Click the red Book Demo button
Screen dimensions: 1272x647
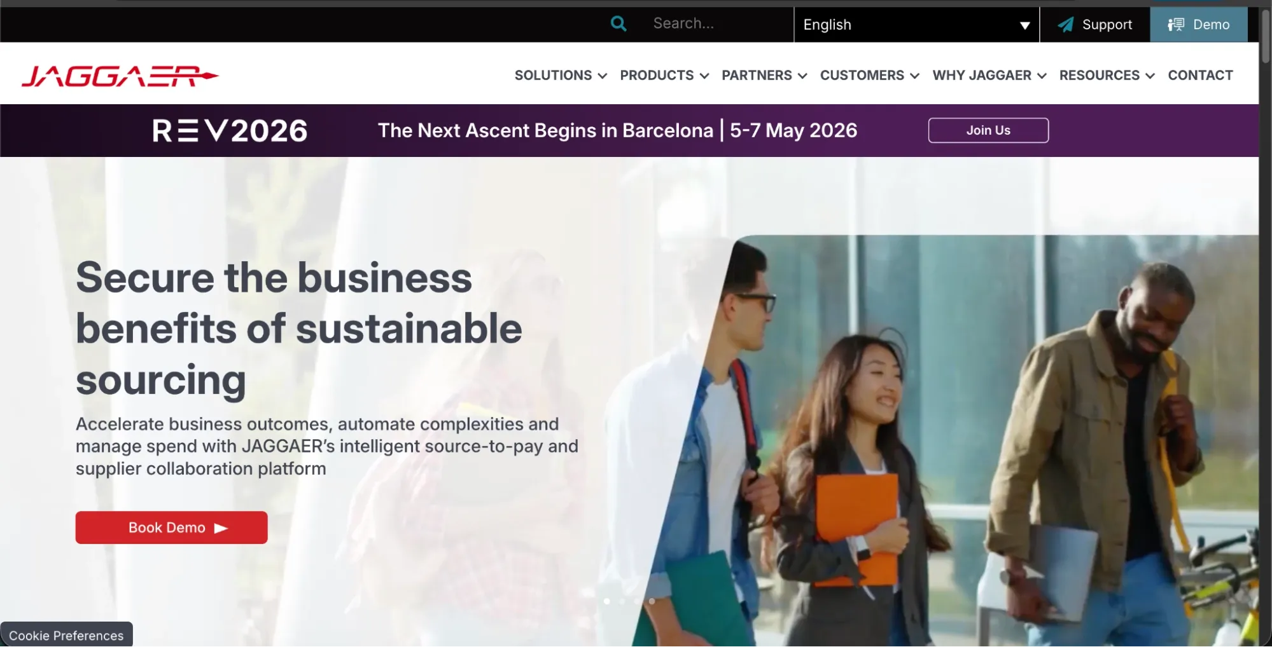click(x=171, y=528)
